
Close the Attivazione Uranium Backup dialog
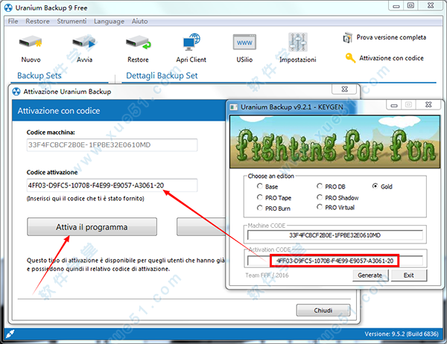pos(344,89)
